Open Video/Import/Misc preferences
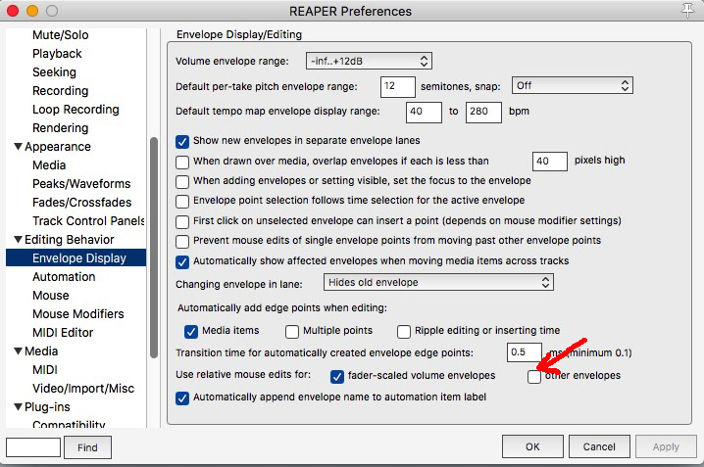704x467 pixels. [x=83, y=389]
